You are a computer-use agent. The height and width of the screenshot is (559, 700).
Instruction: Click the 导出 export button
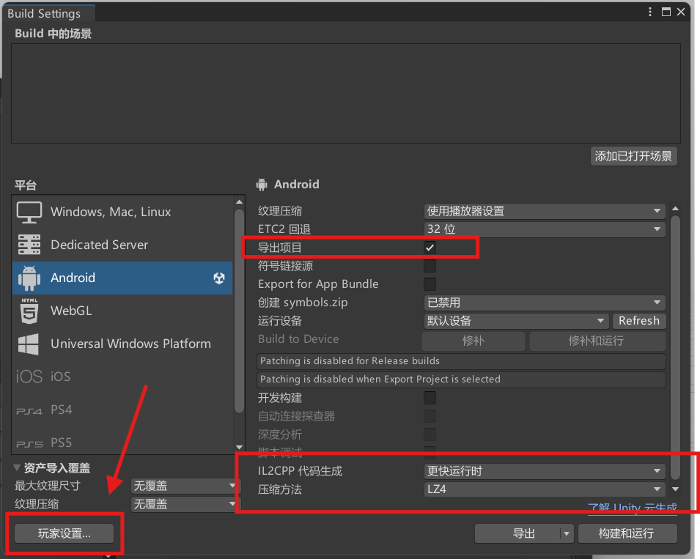tap(518, 533)
